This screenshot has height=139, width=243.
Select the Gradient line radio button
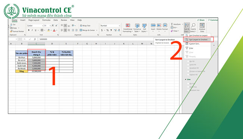click(x=188, y=90)
